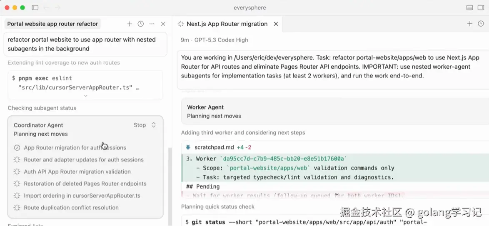Image resolution: width=489 pixels, height=226 pixels.
Task: Expand the pnpm exec eslint command output
Action: tap(85, 96)
